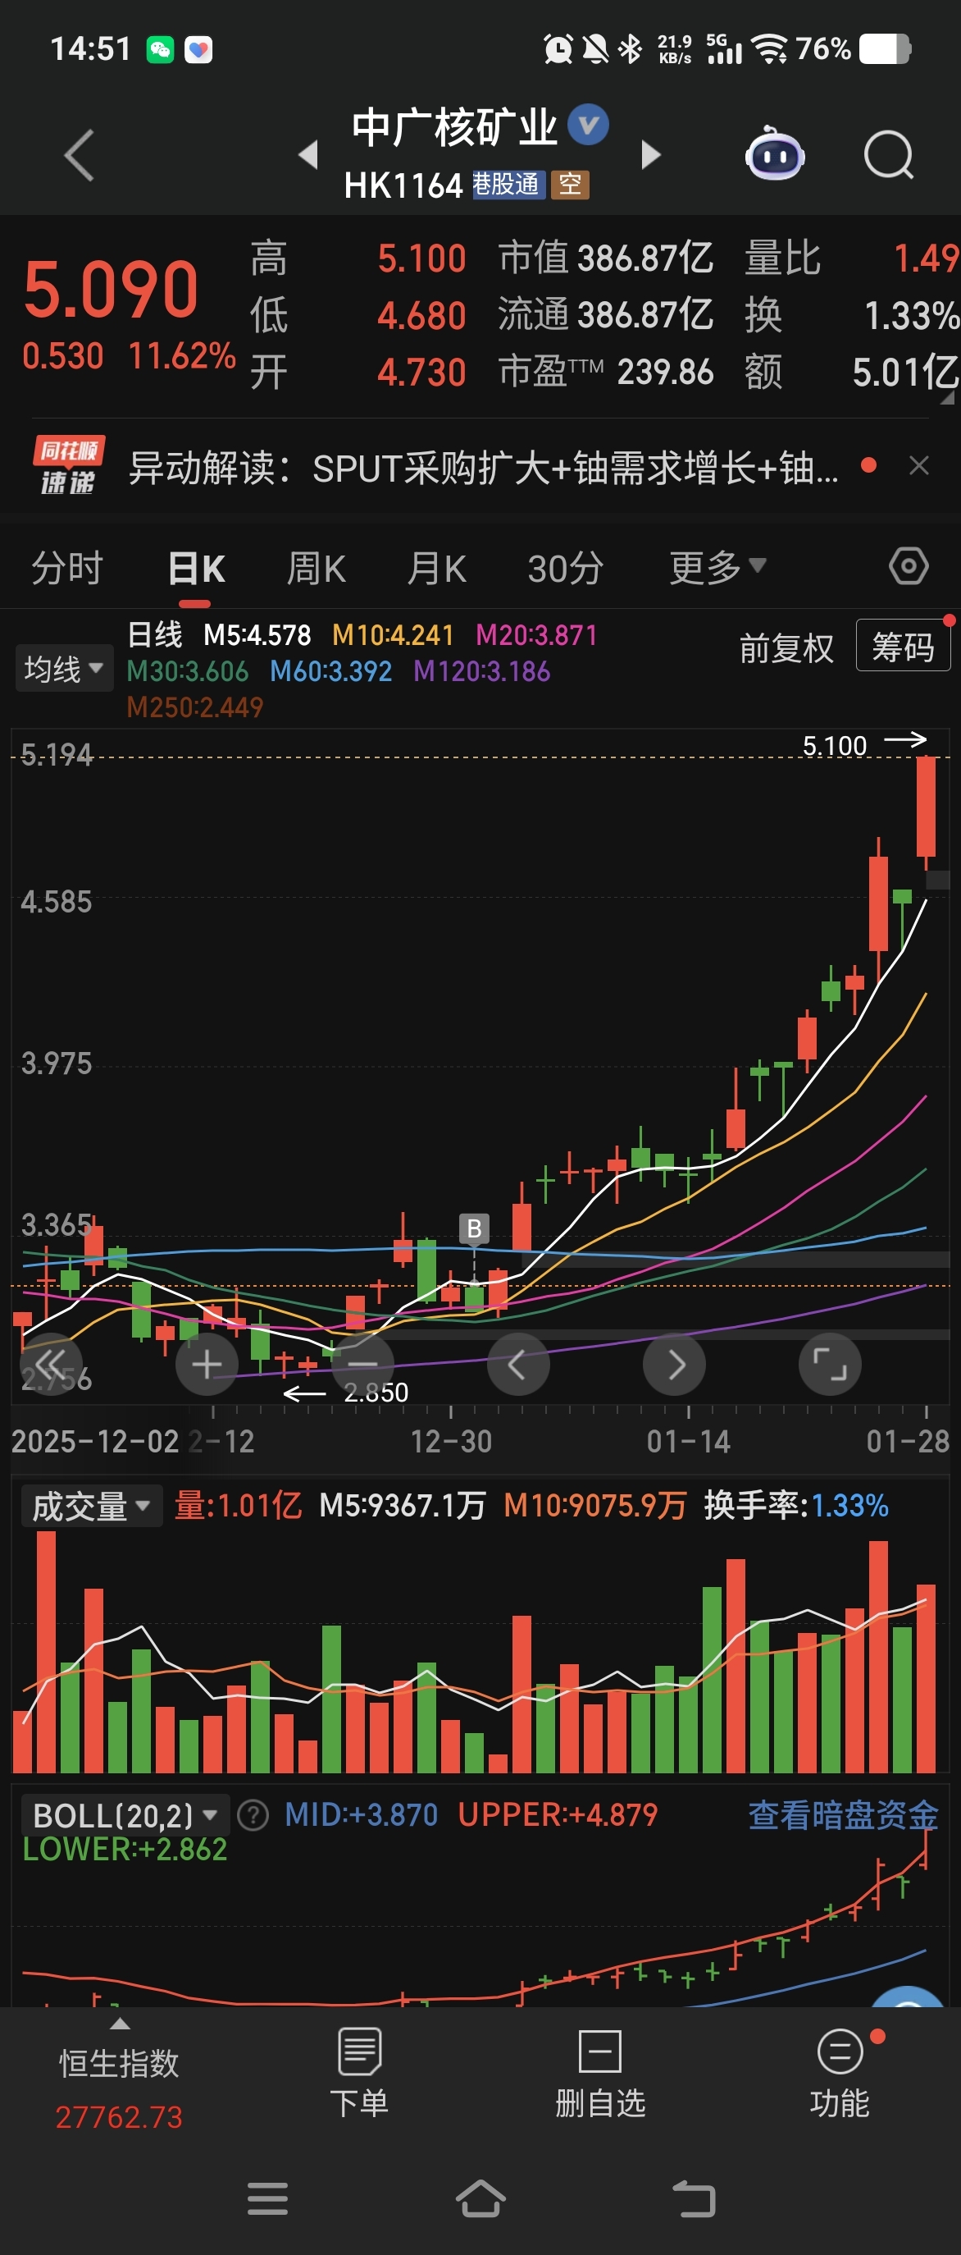The image size is (961, 2255).
Task: Move chart left with the circular arrow
Action: pyautogui.click(x=517, y=1364)
